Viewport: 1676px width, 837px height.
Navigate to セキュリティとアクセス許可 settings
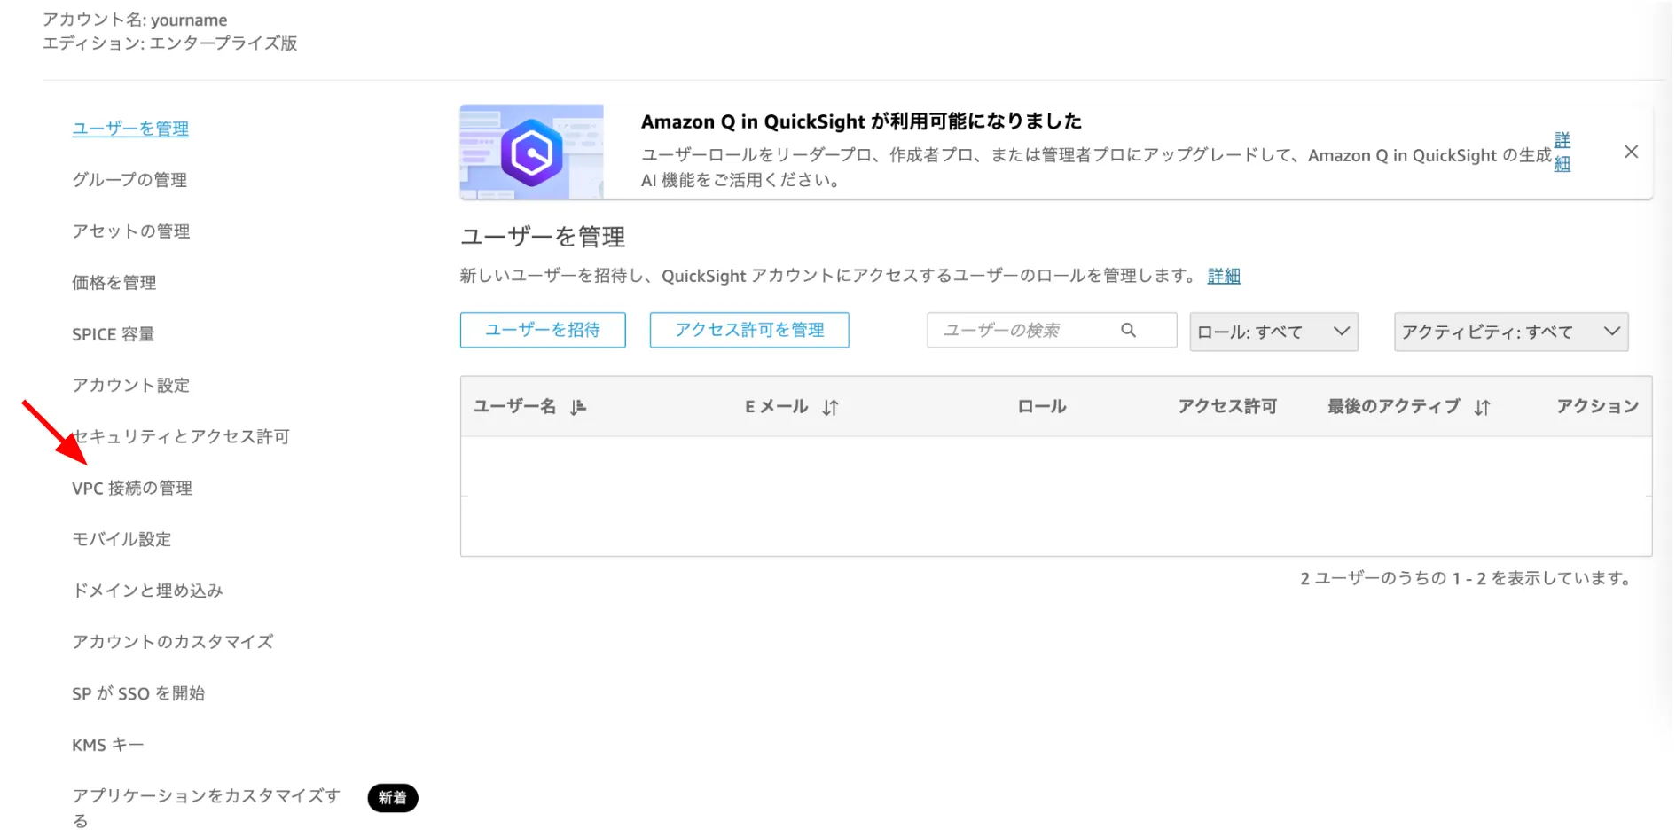183,437
